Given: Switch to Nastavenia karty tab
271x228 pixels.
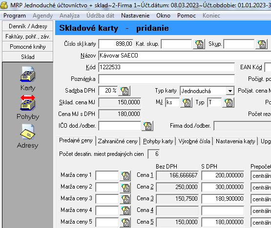Looking at the screenshot, I should click(235, 141).
